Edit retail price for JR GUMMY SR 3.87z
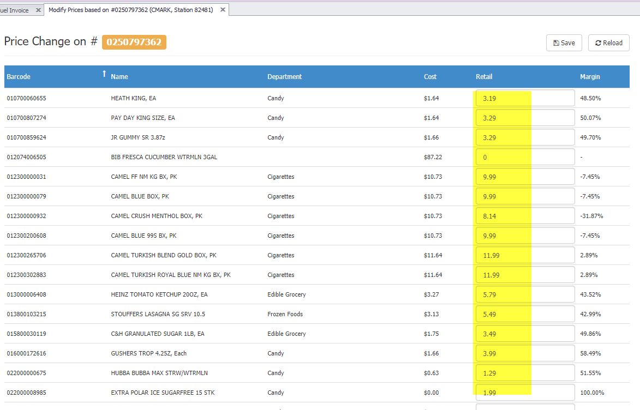 (x=525, y=137)
